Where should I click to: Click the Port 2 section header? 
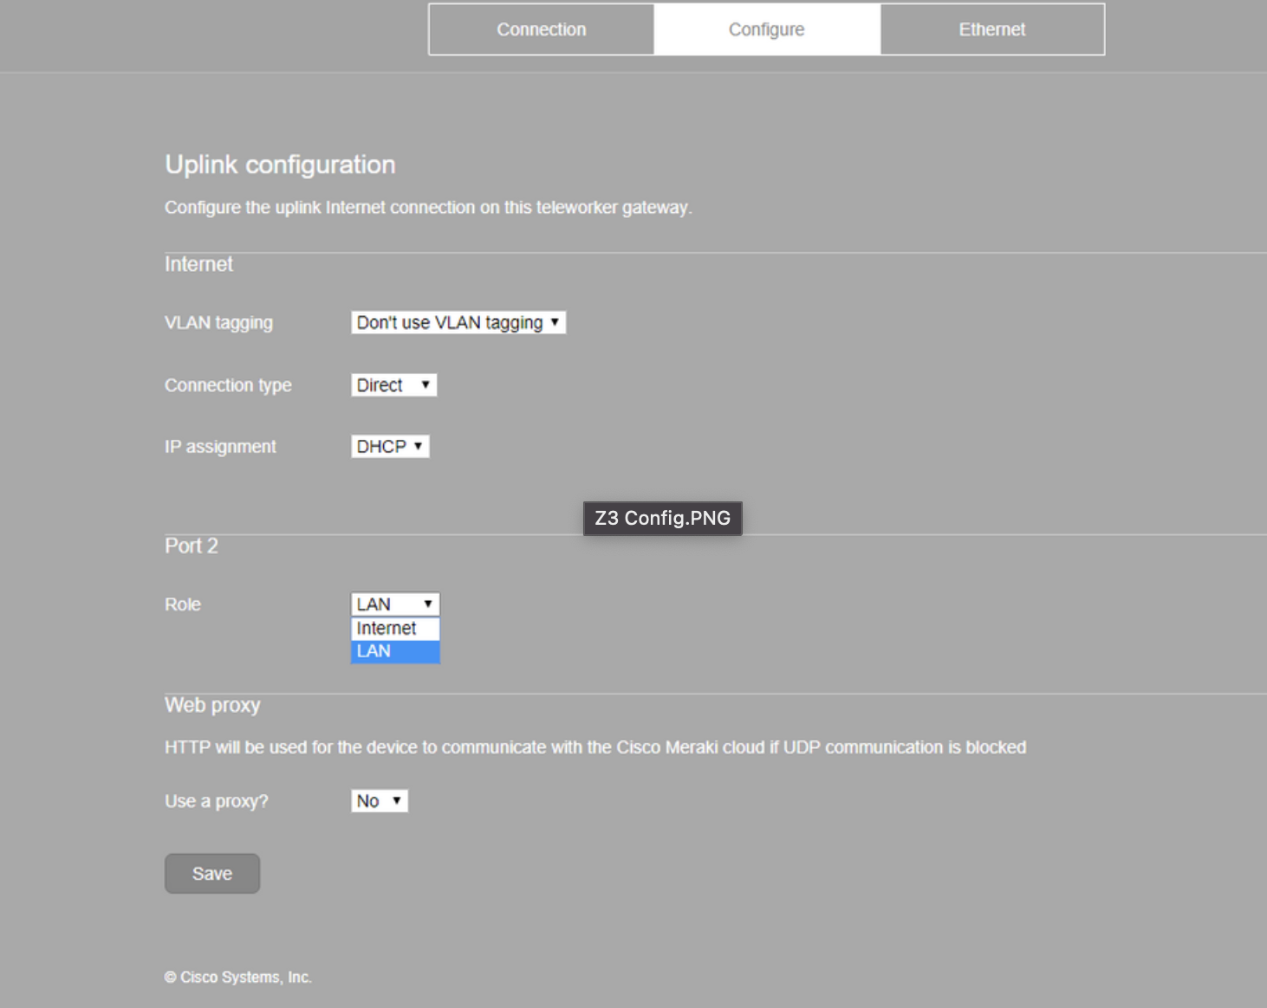coord(191,546)
